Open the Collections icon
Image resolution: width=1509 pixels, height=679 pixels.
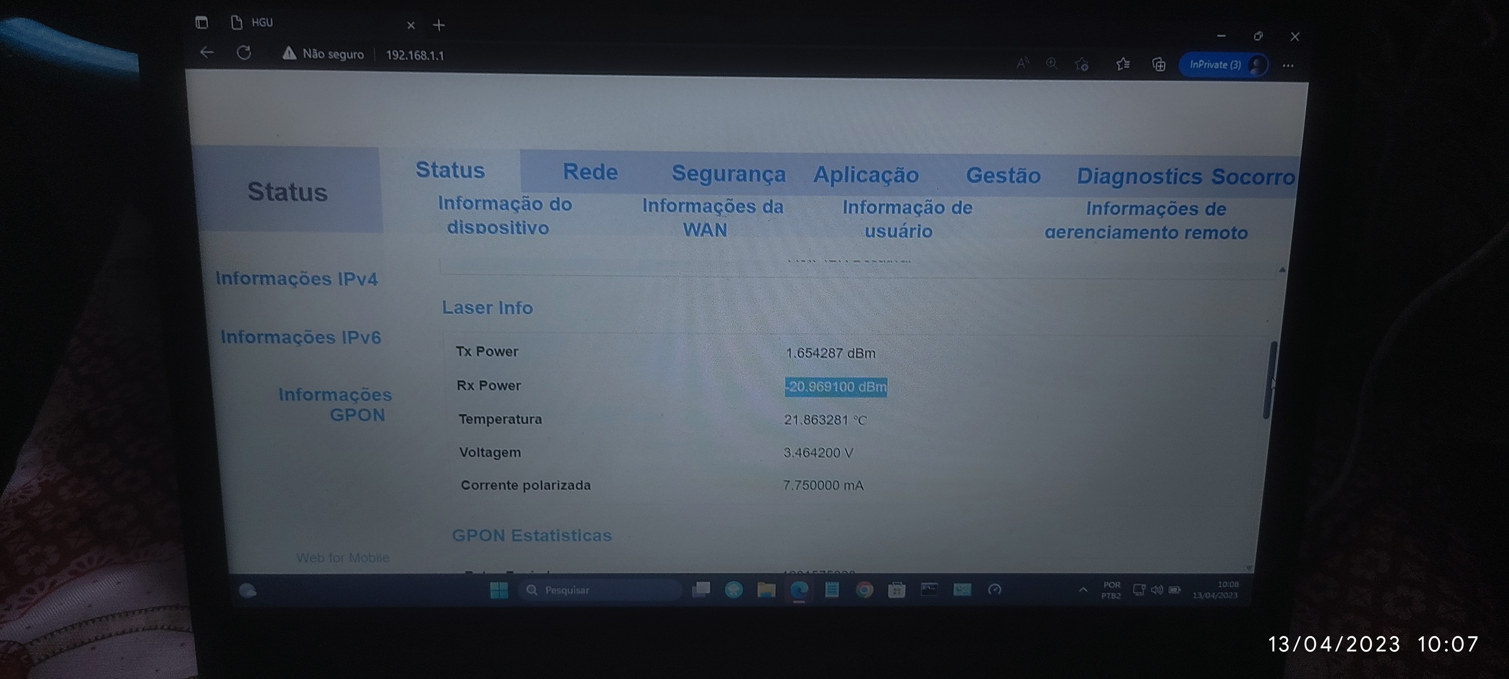[1158, 65]
